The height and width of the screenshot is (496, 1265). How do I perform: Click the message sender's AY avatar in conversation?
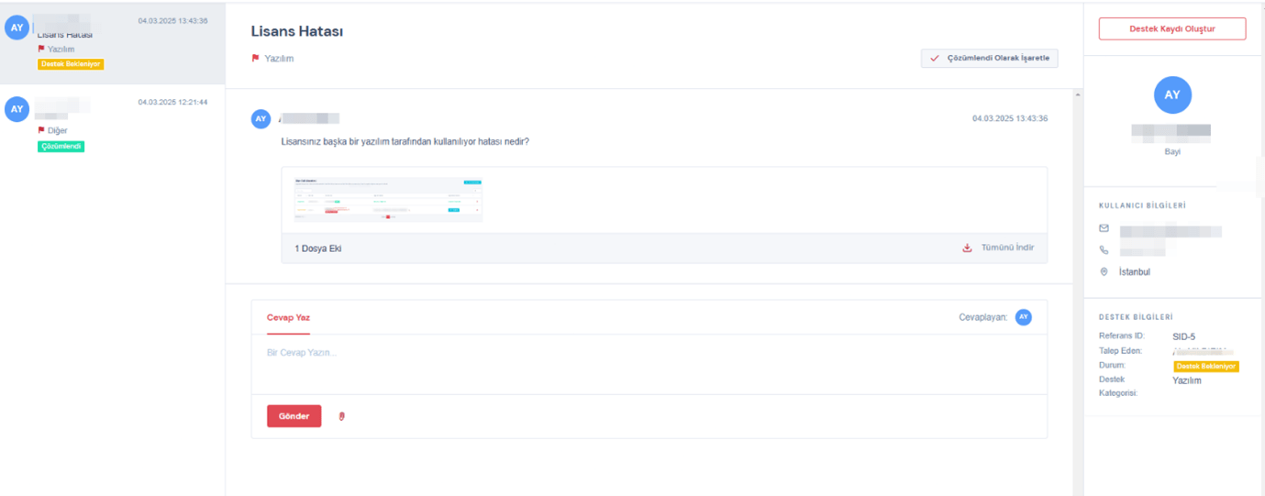[x=261, y=118]
